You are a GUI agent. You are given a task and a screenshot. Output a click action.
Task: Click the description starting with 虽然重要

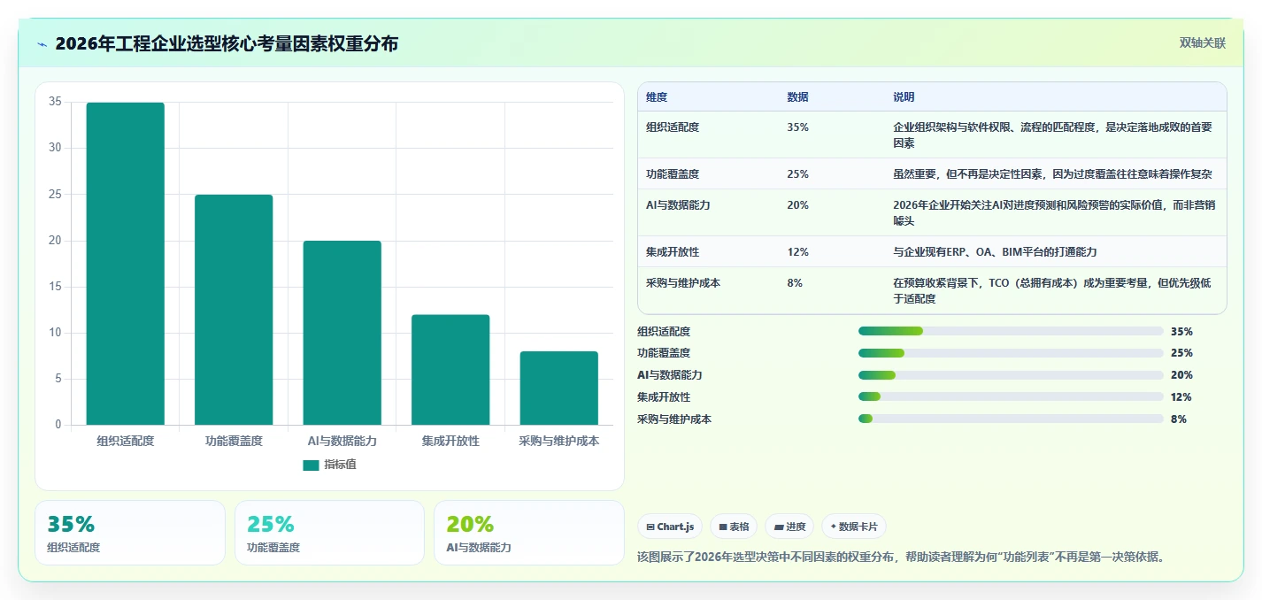[x=1052, y=174]
